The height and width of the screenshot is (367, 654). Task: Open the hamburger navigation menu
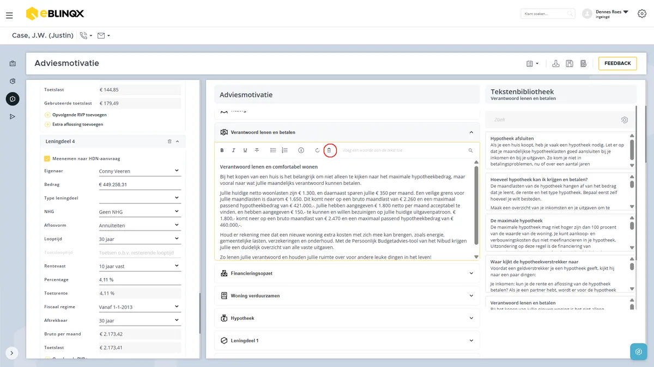[x=9, y=15]
